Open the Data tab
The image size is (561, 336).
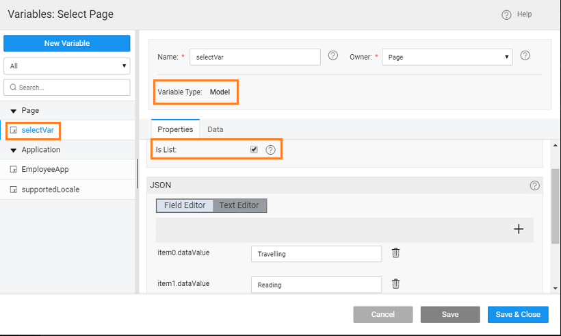[x=216, y=129]
